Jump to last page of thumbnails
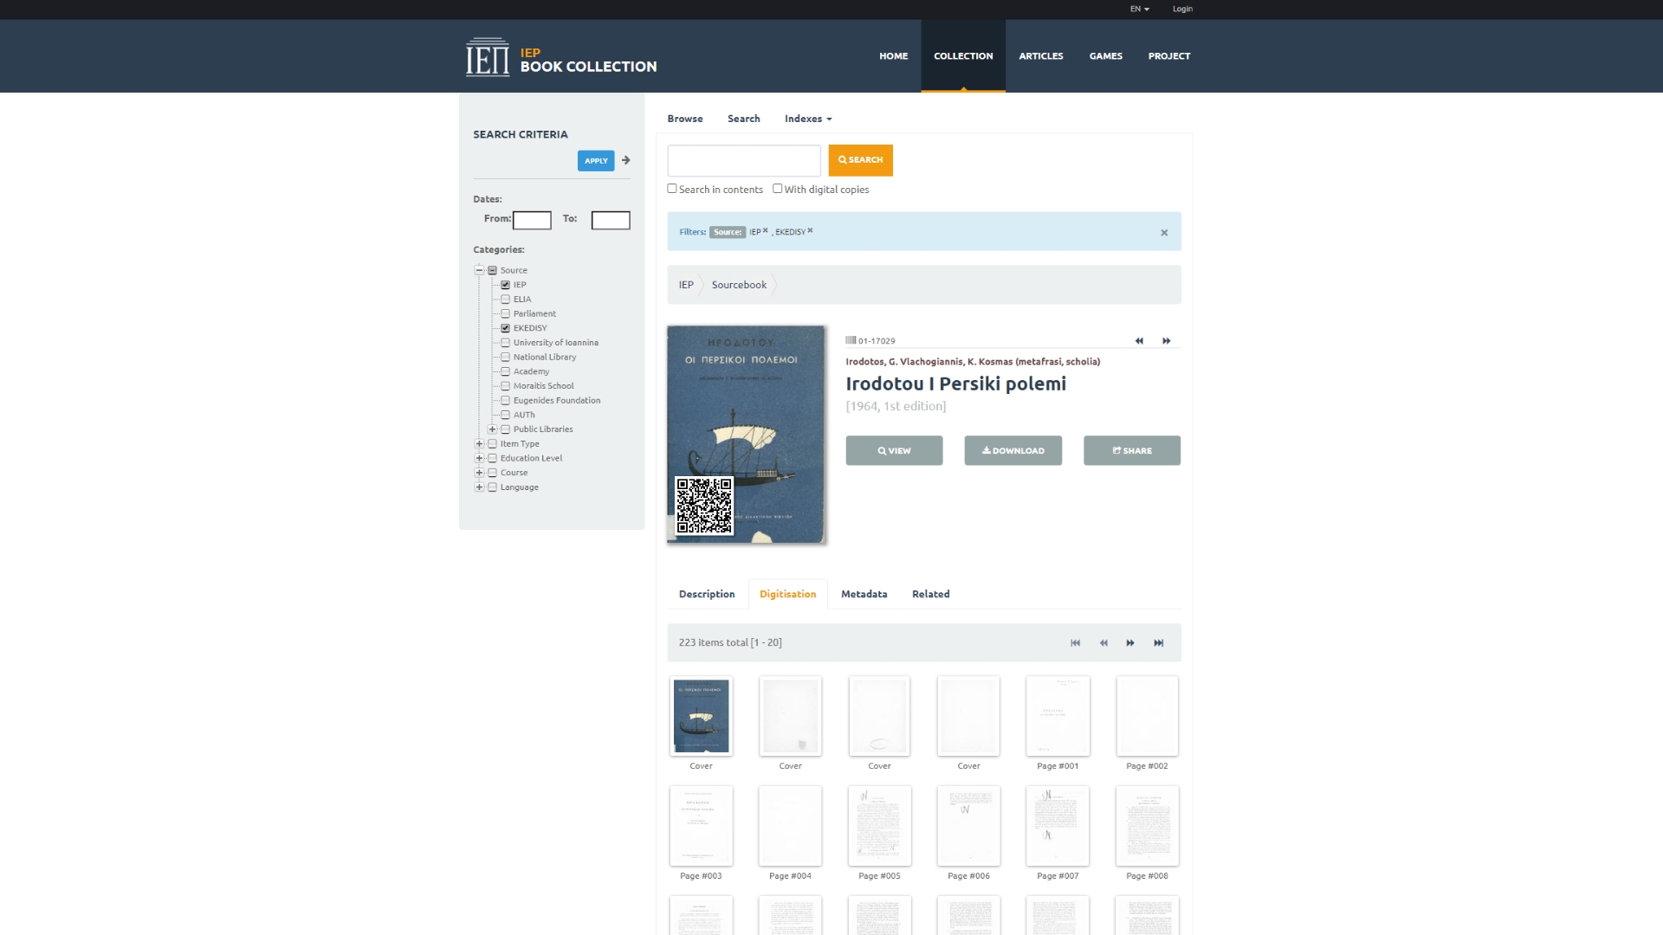Viewport: 1663px width, 935px height. point(1159,643)
